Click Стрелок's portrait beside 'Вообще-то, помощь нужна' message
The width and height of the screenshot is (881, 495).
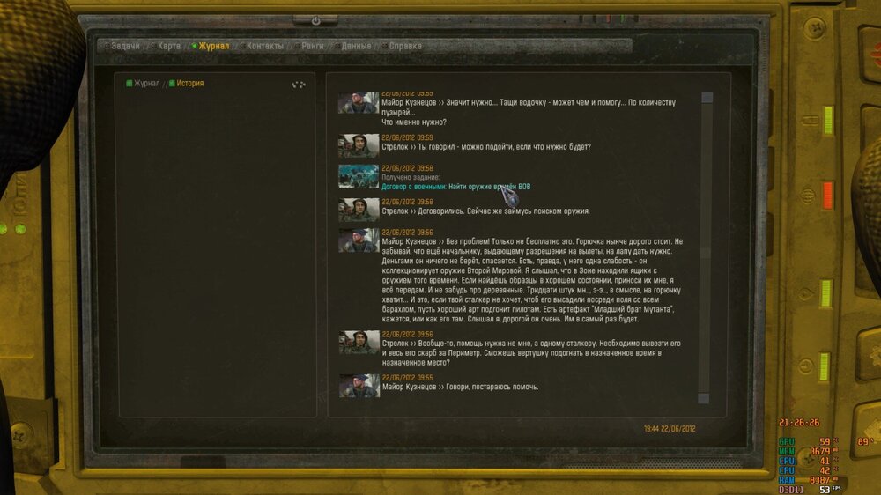pyautogui.click(x=359, y=342)
